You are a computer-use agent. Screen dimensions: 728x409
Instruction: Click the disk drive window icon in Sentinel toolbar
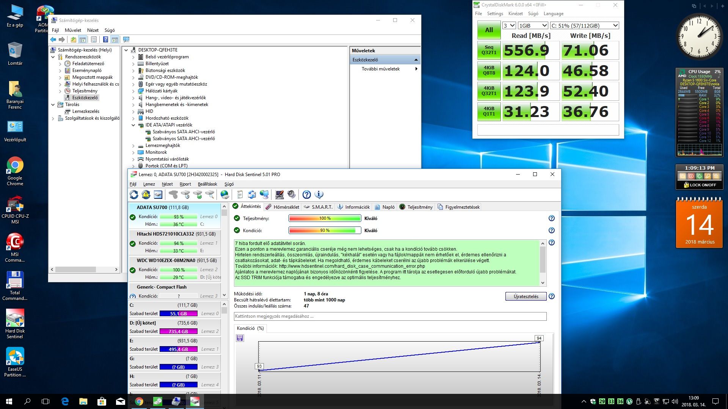(158, 195)
